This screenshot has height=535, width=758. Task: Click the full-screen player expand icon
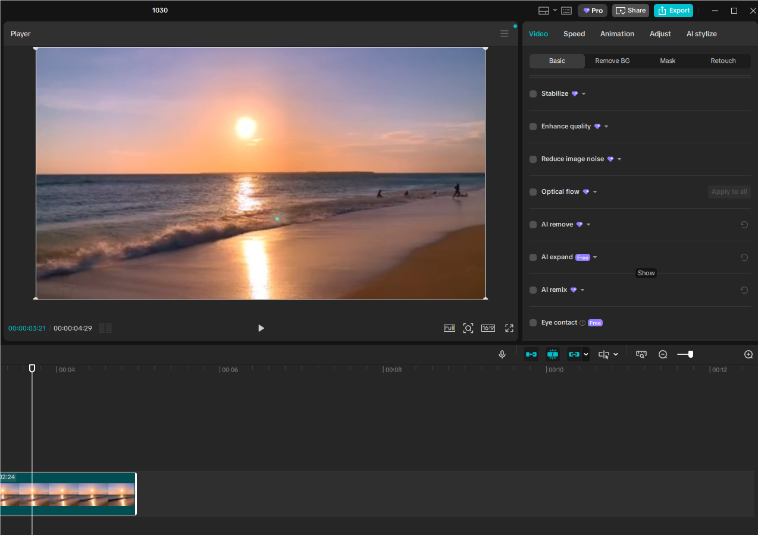coord(509,328)
